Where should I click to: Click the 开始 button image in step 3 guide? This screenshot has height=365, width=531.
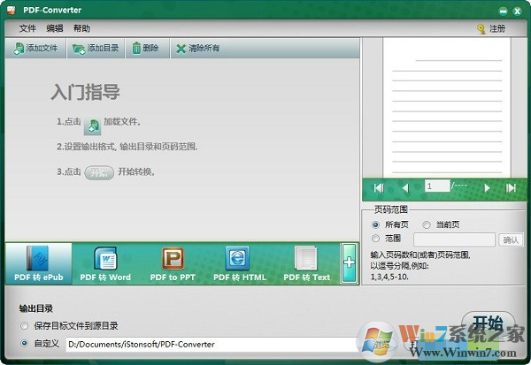(x=99, y=172)
